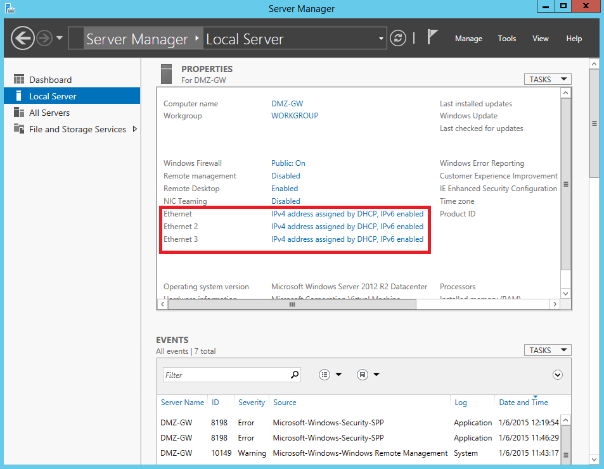
Task: Open the events filter magnifier icon
Action: click(294, 375)
